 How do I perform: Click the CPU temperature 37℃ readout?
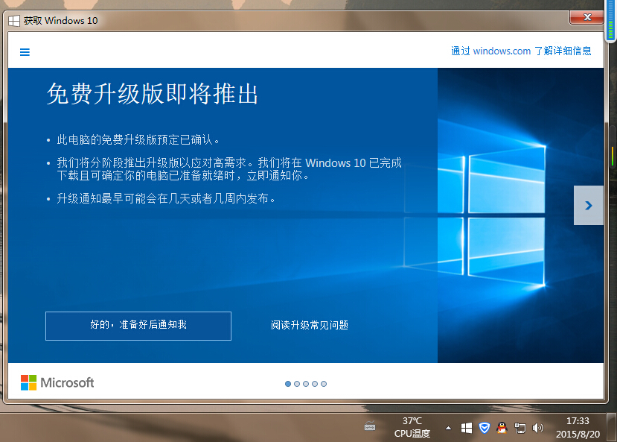tap(412, 427)
